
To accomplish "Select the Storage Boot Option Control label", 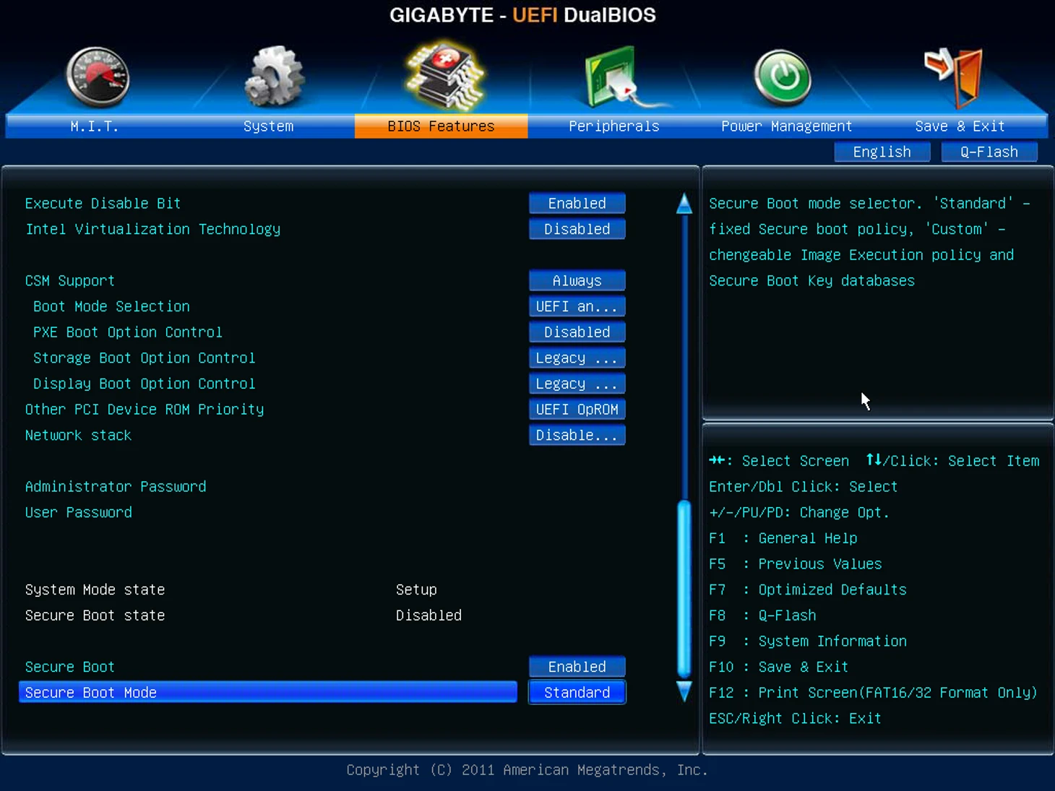I will [x=144, y=358].
